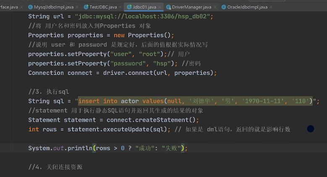Viewport: 327px width, 177px height.
Task: Click the '//4. 关闭连接资源' comment
Action: point(55,167)
